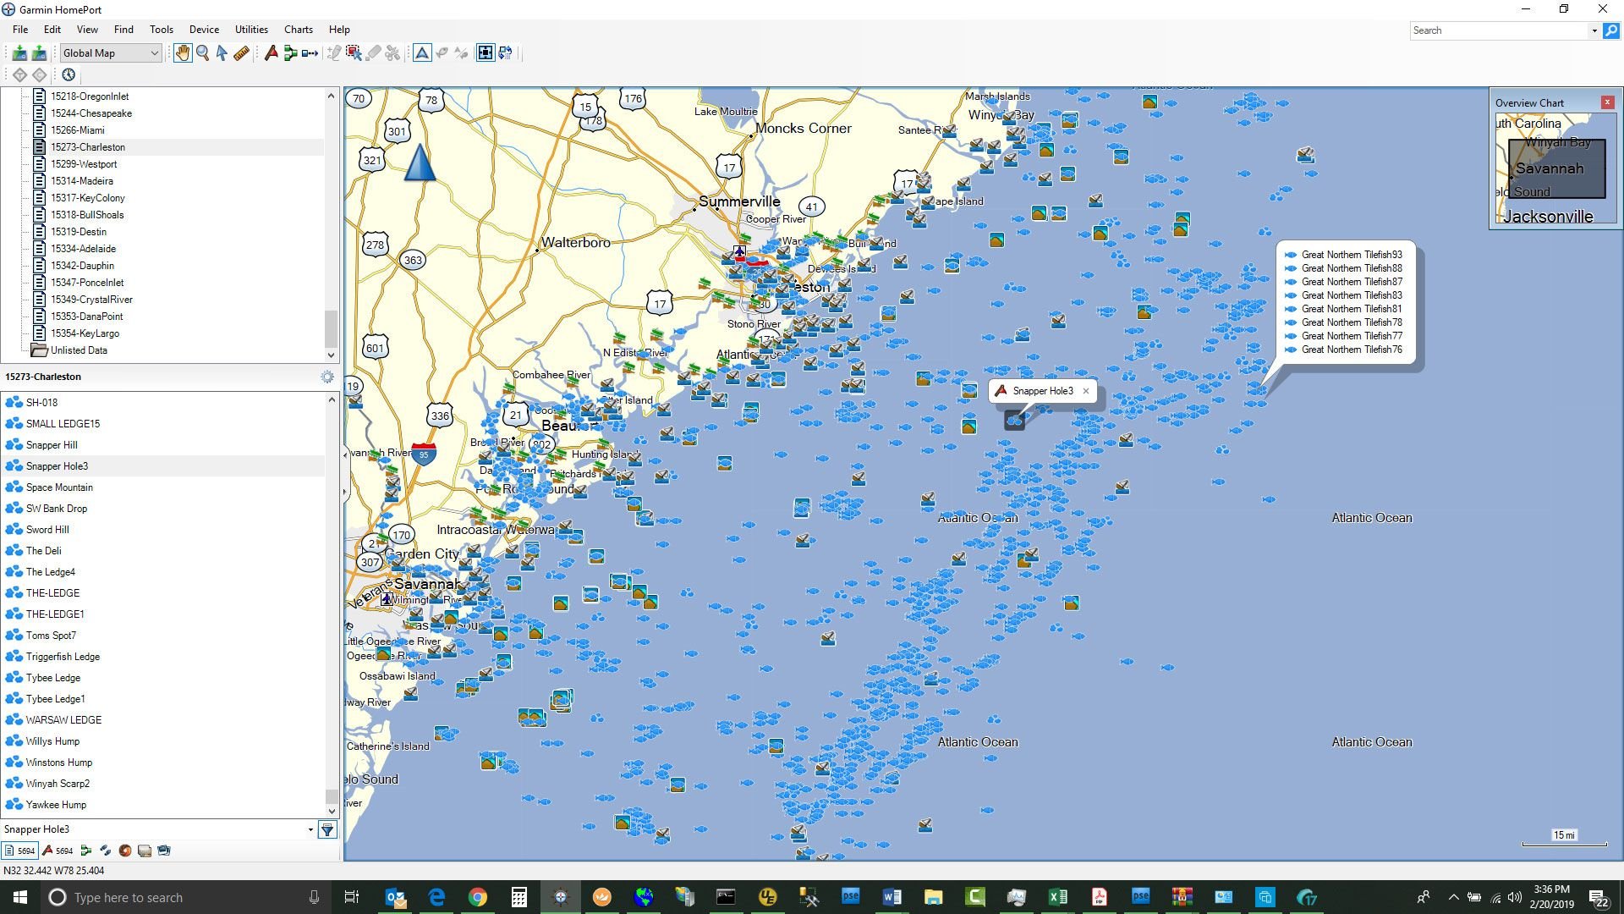
Task: Select the New Route tool
Action: coord(290,53)
